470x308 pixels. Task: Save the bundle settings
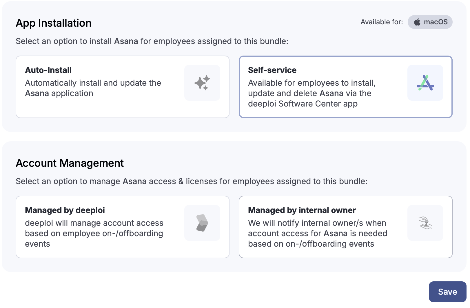point(447,292)
